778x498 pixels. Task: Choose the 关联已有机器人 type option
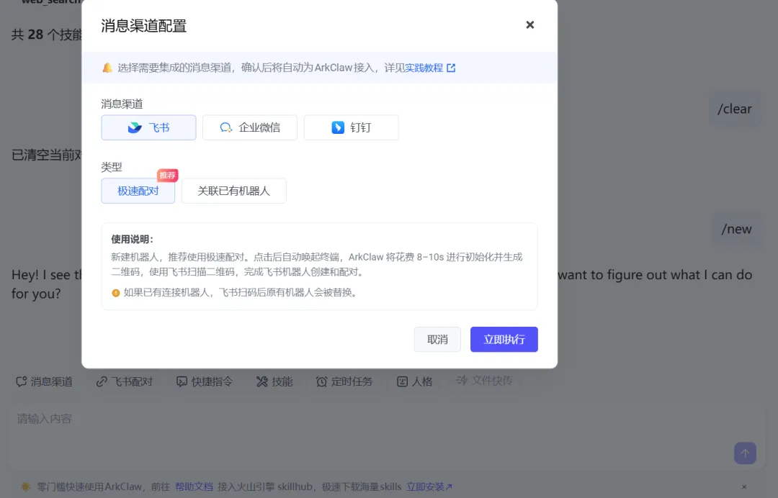[x=233, y=191]
